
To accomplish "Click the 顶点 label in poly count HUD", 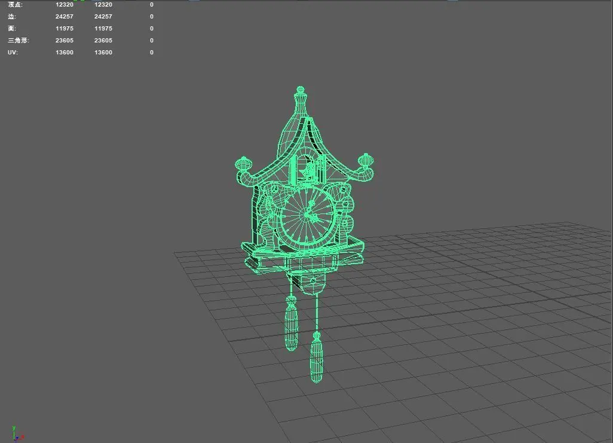I will [x=16, y=5].
